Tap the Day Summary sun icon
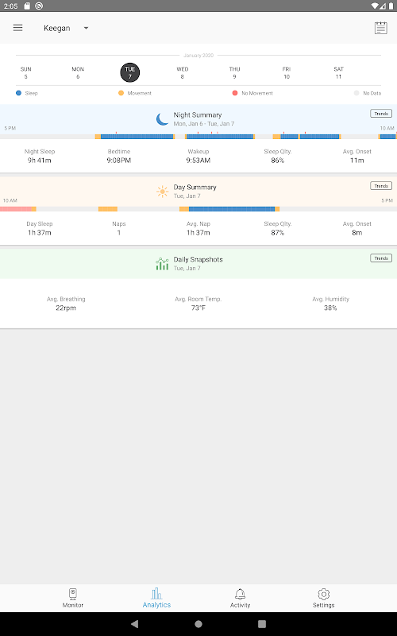Screen dimensions: 397x636 click(162, 192)
